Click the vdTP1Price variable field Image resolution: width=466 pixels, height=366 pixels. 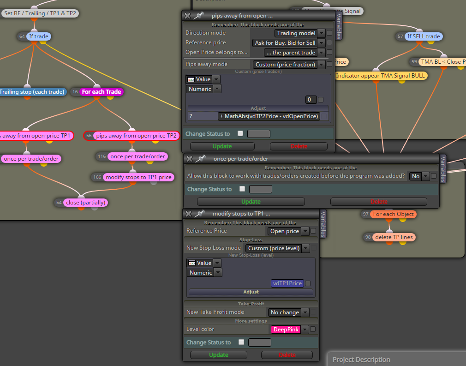pos(287,283)
